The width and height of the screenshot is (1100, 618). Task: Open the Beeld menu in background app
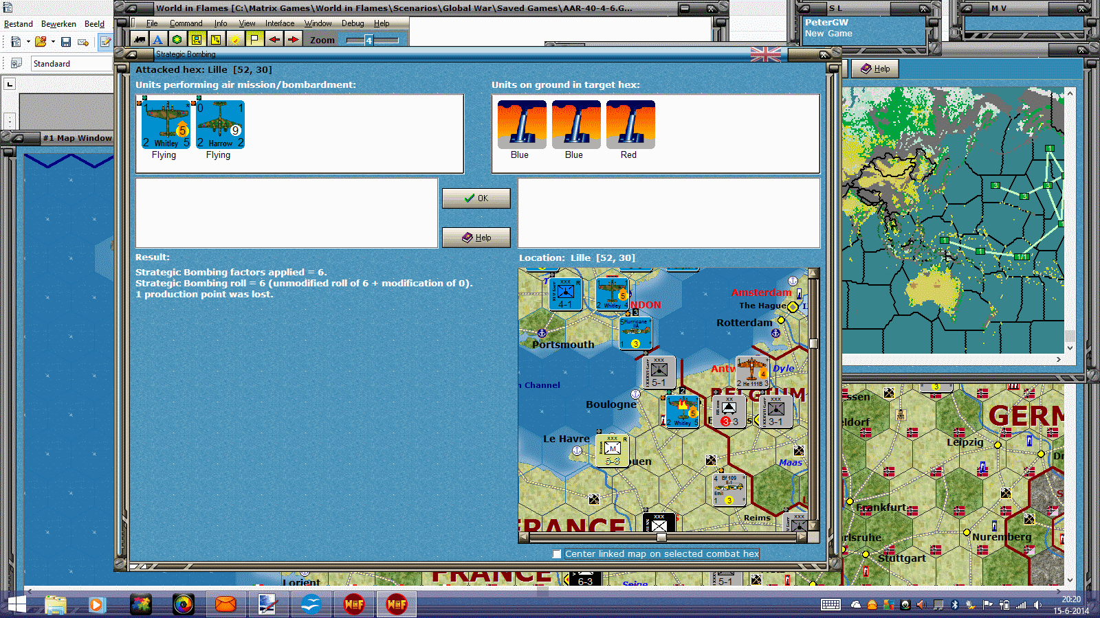pyautogui.click(x=95, y=24)
